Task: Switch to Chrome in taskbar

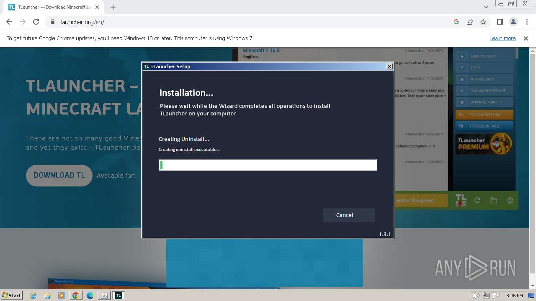Action: [x=75, y=296]
